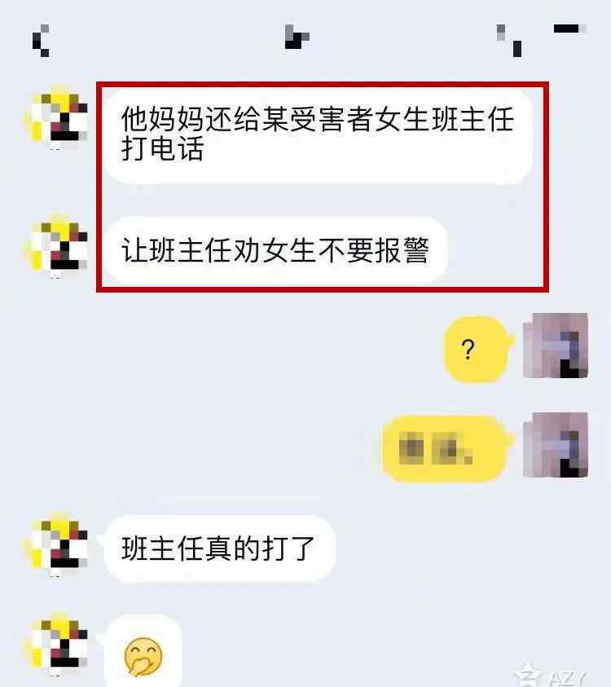The width and height of the screenshot is (611, 687).
Task: Click the covering-mouth laughing emoji
Action: 143,656
